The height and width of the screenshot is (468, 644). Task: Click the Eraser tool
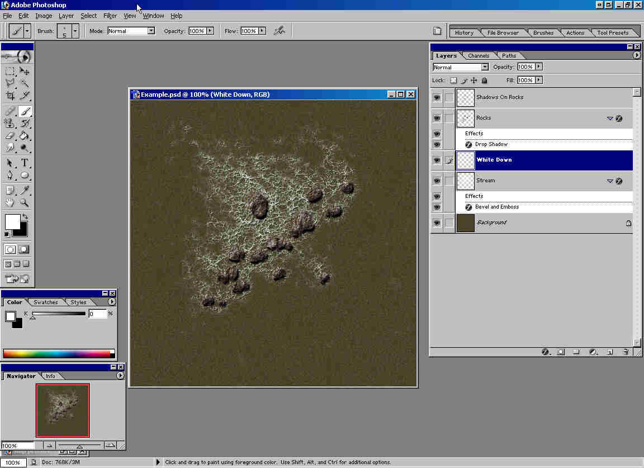[x=10, y=135]
